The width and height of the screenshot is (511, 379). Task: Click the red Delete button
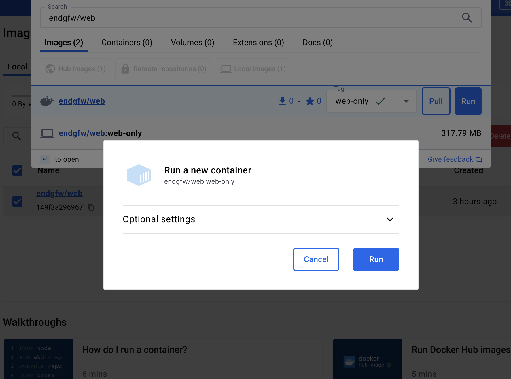click(x=501, y=136)
